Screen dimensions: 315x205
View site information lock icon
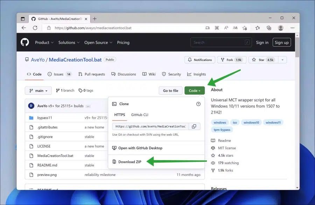click(x=49, y=28)
